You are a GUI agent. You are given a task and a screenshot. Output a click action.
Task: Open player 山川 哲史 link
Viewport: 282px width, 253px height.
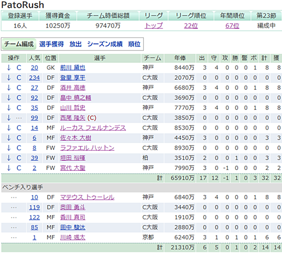[73, 108]
